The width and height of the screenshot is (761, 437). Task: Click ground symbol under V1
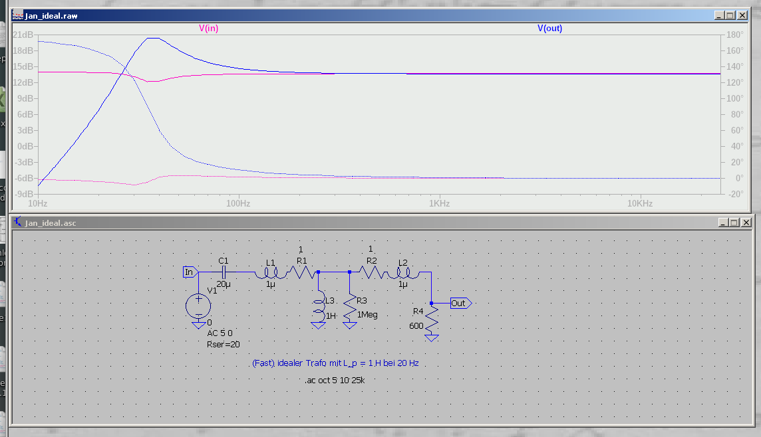point(198,325)
